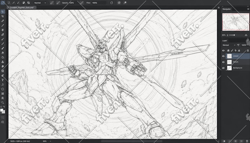The height and width of the screenshot is (143, 250).
Task: Click the pressure-for-flow icon before Flow
Action: (82, 3)
